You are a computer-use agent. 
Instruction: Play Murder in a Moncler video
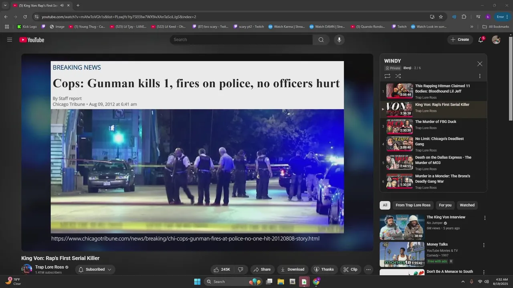point(433,181)
